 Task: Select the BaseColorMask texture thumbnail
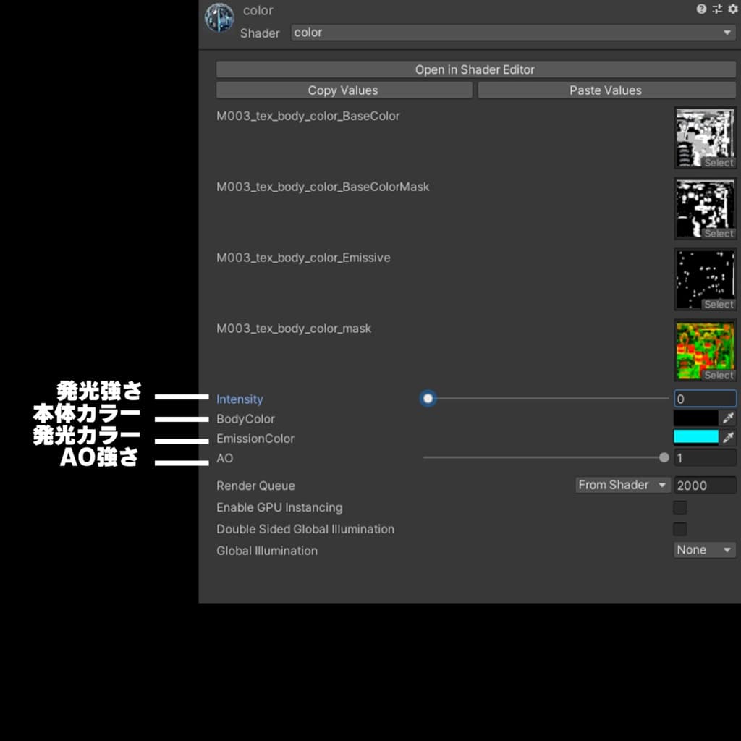(x=705, y=208)
